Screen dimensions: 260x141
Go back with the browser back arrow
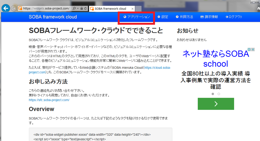click(6, 8)
